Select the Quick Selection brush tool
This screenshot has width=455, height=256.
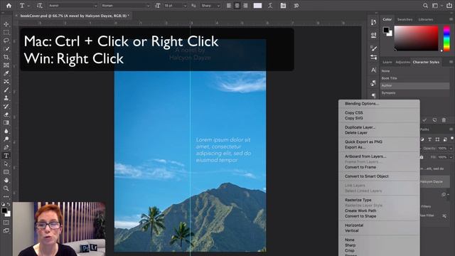pos(6,49)
